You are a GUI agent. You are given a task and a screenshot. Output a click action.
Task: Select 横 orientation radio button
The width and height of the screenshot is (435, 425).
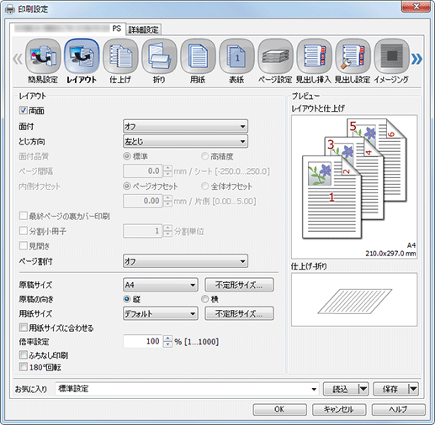[205, 299]
